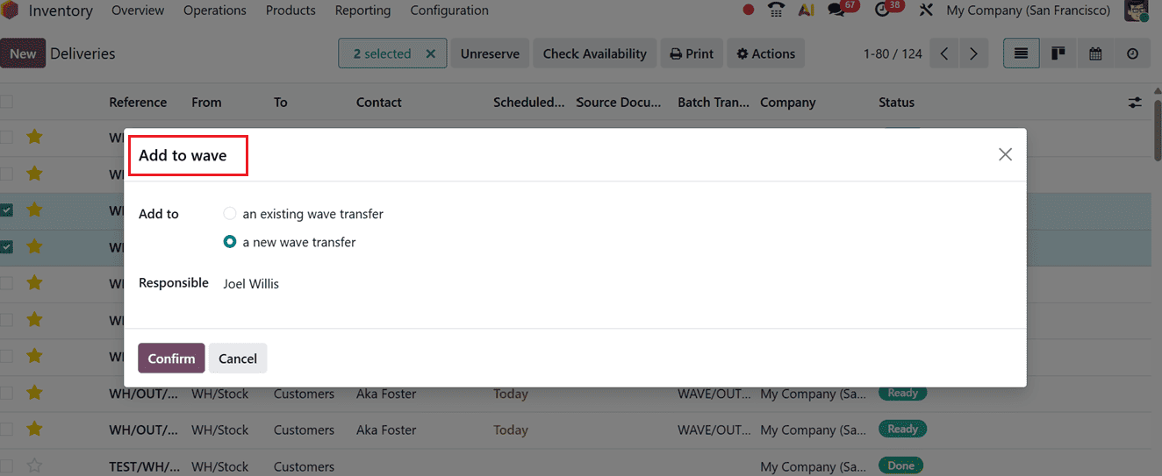Viewport: 1162px width, 476px height.
Task: Go to next page of deliveries
Action: click(973, 53)
